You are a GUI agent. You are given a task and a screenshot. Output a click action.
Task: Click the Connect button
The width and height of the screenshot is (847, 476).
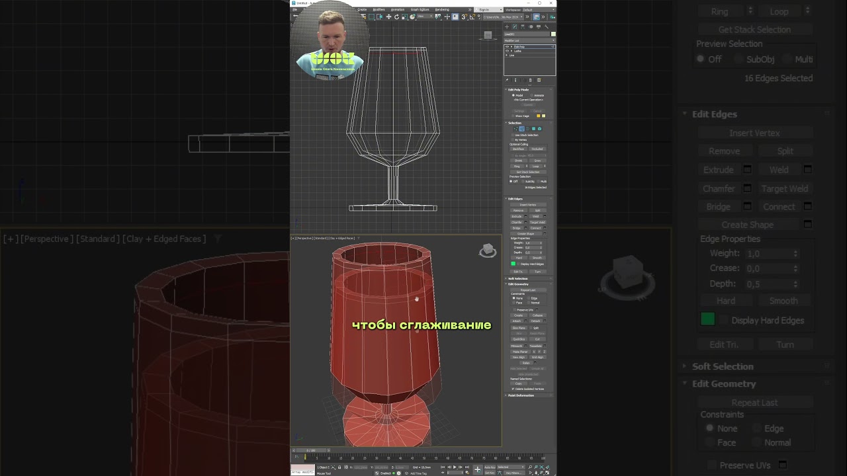click(x=535, y=228)
